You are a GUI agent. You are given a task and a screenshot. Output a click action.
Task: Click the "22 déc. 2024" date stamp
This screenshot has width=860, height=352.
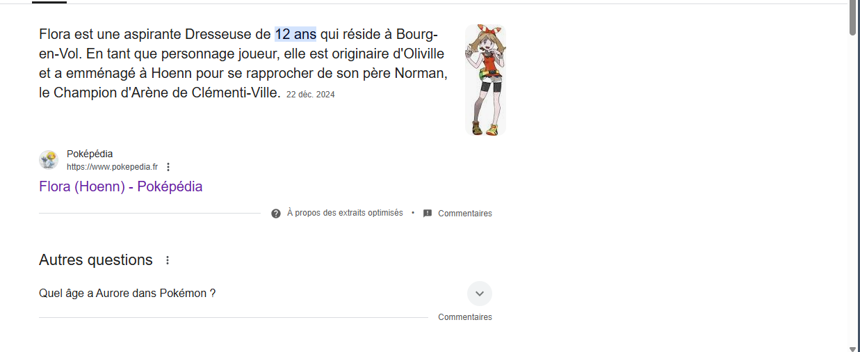[x=310, y=94]
